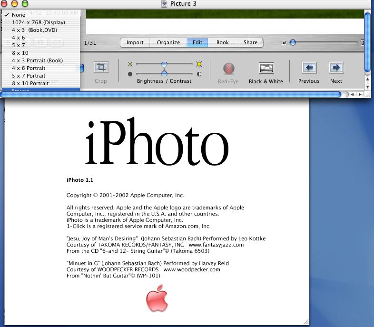This screenshot has height=327, width=374.
Task: Click the dim sun icon for low brightness
Action: [x=130, y=64]
